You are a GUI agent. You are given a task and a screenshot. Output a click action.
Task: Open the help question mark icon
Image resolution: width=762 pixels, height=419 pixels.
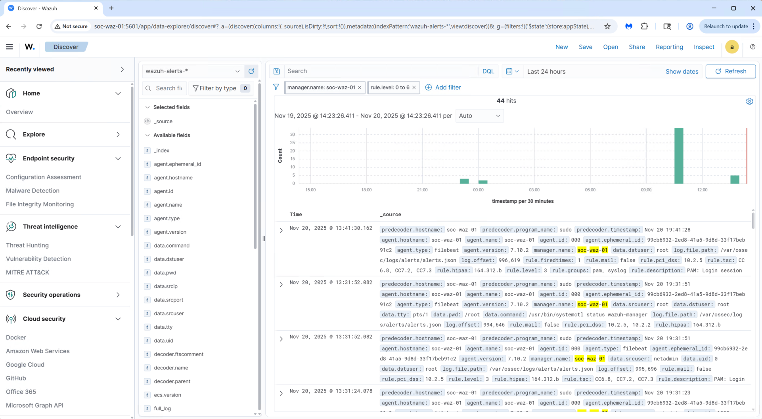pos(752,47)
